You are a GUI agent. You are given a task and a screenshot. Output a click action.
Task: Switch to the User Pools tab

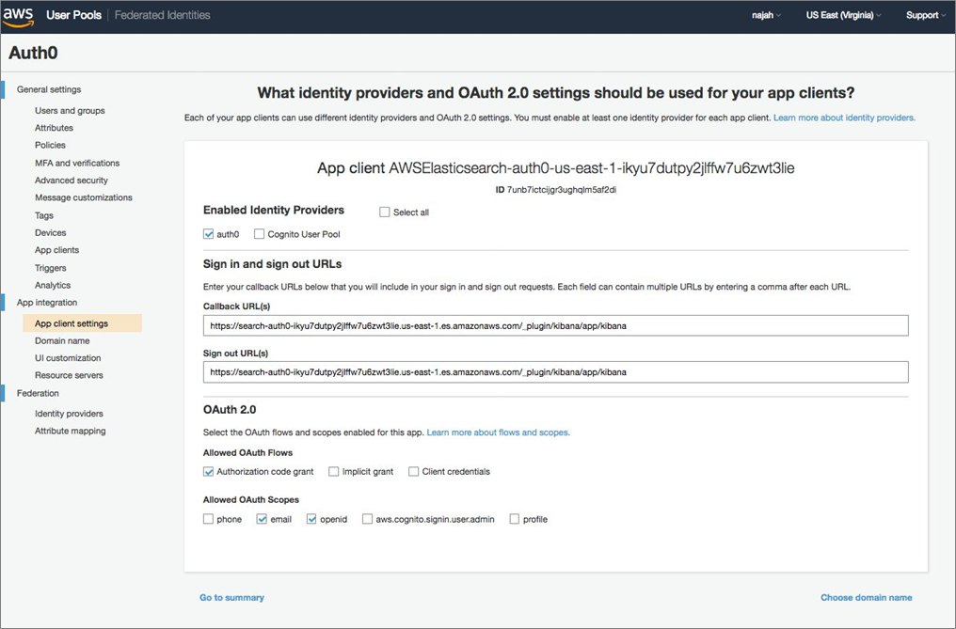pyautogui.click(x=73, y=14)
